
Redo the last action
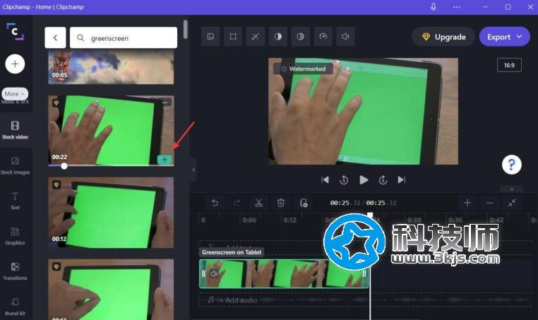pos(237,203)
